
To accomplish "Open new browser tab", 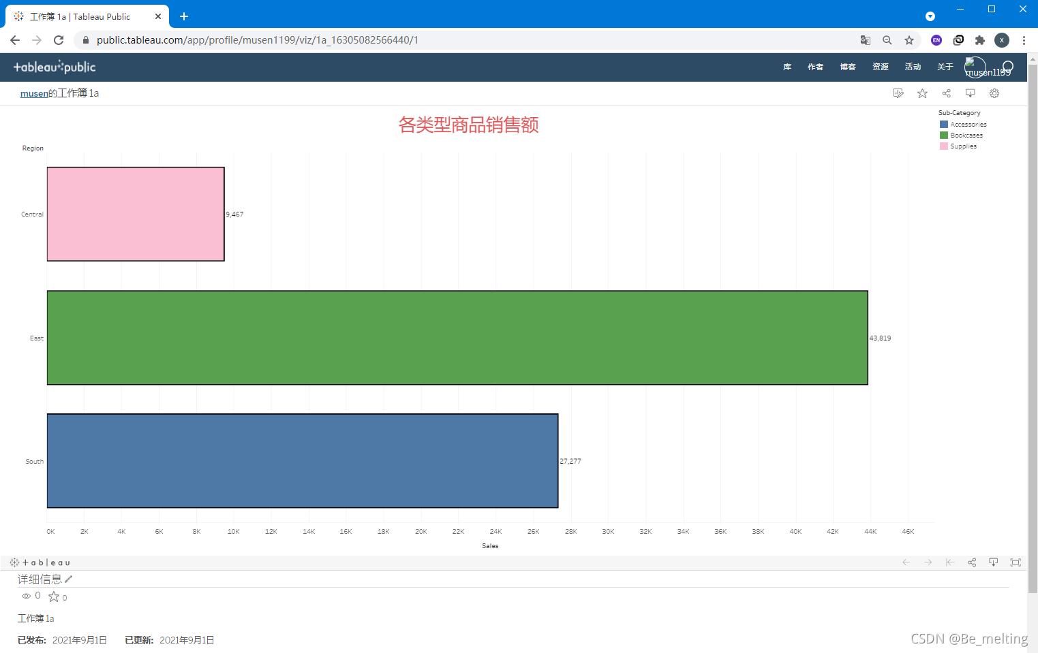I will (x=184, y=16).
